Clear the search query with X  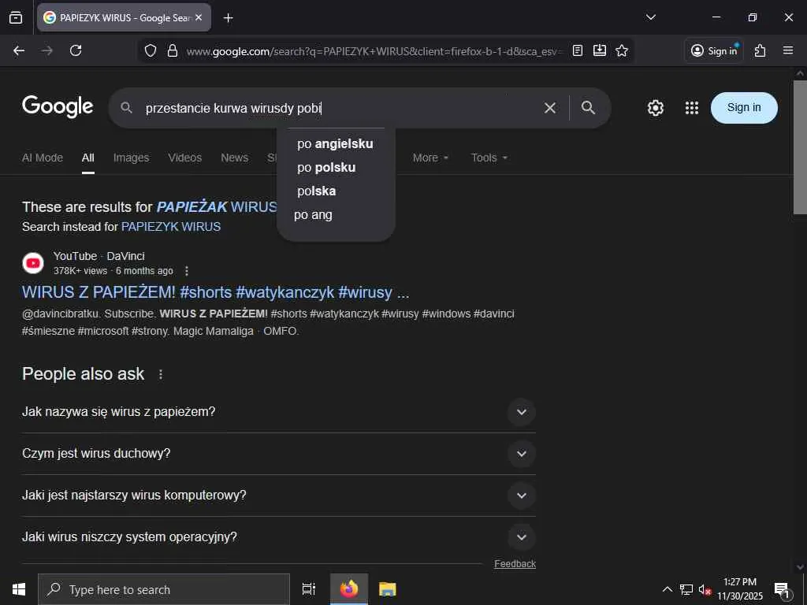point(550,107)
